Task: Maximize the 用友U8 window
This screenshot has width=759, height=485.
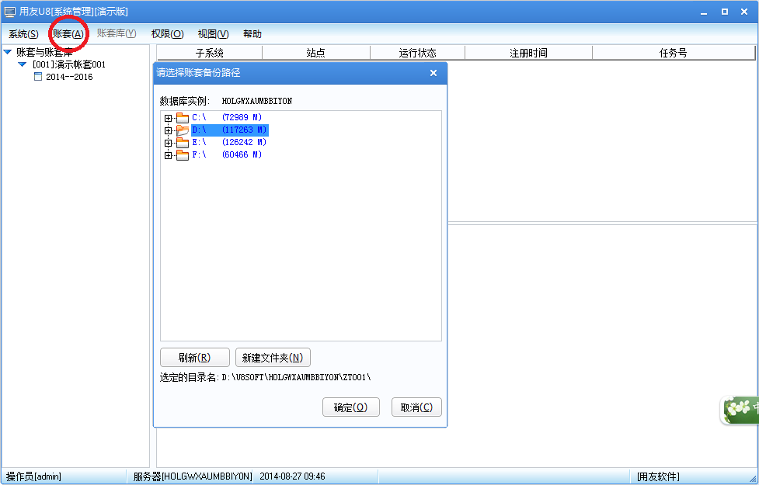Action: (725, 12)
